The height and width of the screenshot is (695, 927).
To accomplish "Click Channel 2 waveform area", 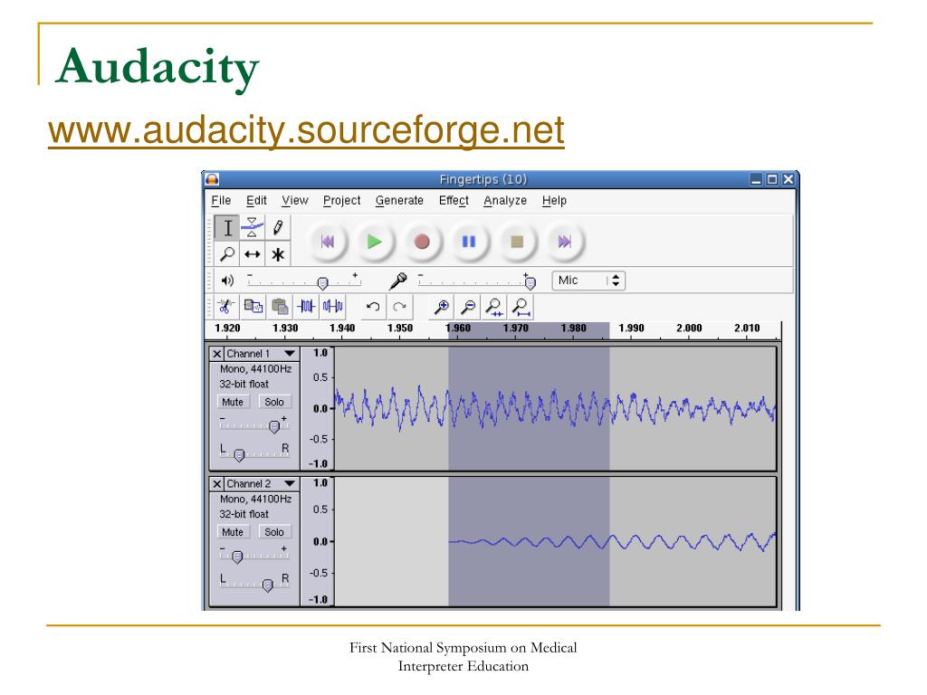I will (555, 541).
